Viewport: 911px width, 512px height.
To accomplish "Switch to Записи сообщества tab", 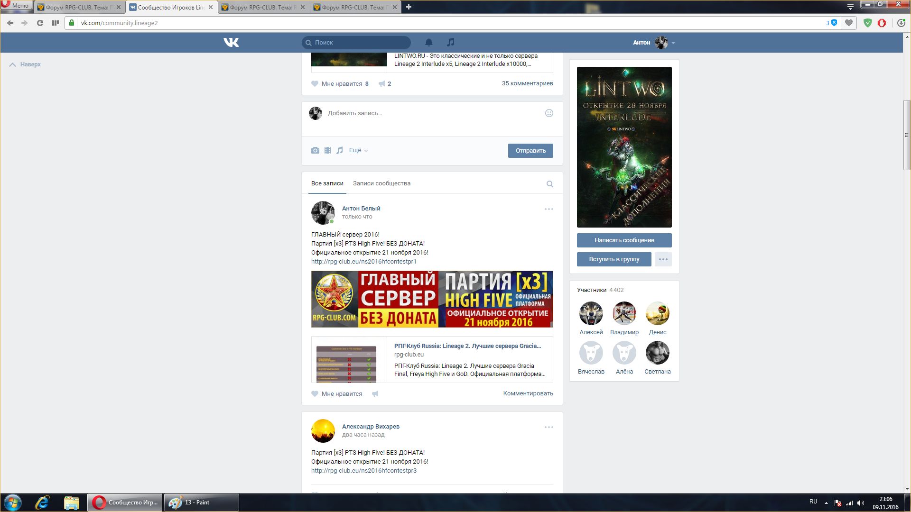I will coord(381,183).
